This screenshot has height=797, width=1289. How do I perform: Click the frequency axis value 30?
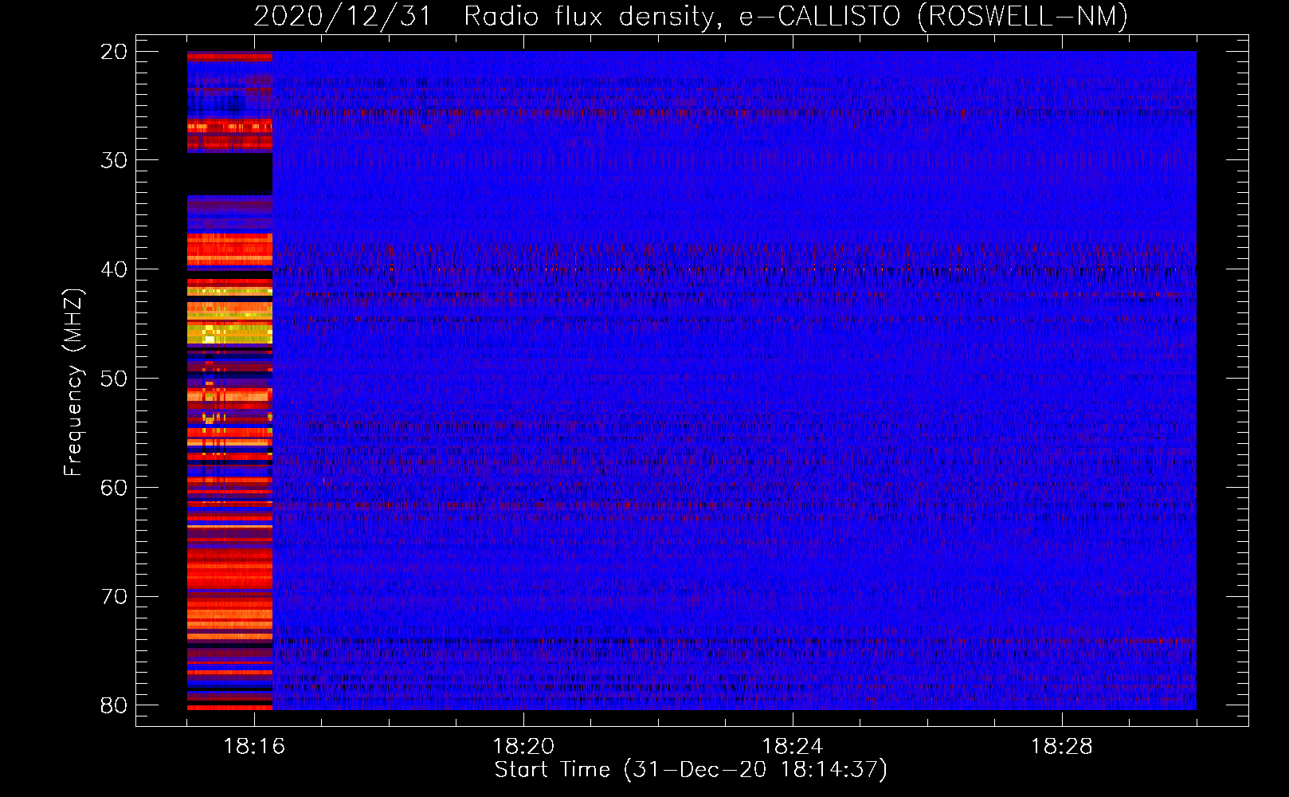[x=114, y=160]
